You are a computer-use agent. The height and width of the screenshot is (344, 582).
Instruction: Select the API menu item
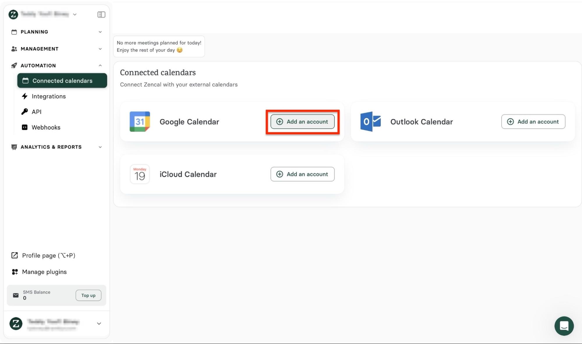36,112
